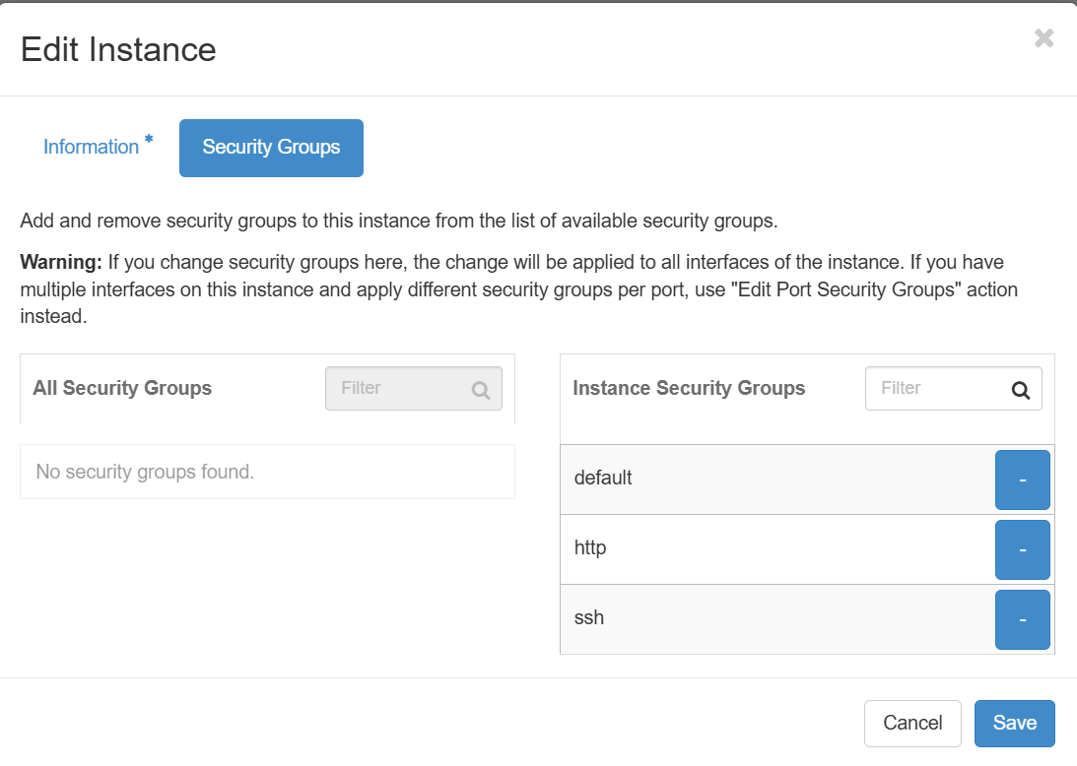
Task: Click the ssh group name text
Action: (589, 618)
